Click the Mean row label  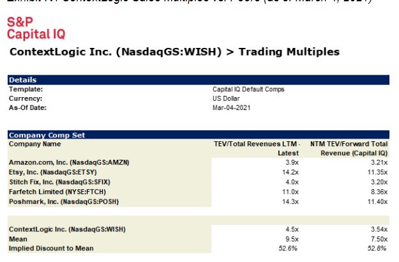tap(17, 238)
